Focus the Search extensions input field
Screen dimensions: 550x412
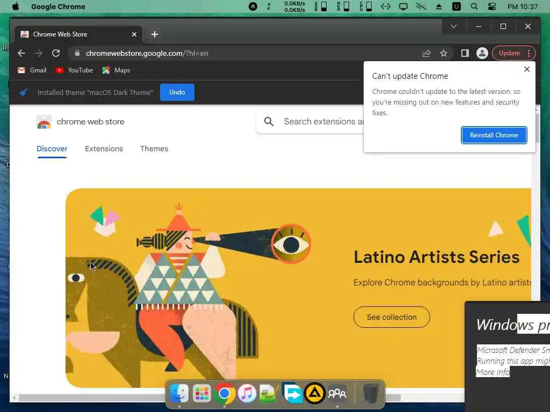click(x=323, y=122)
